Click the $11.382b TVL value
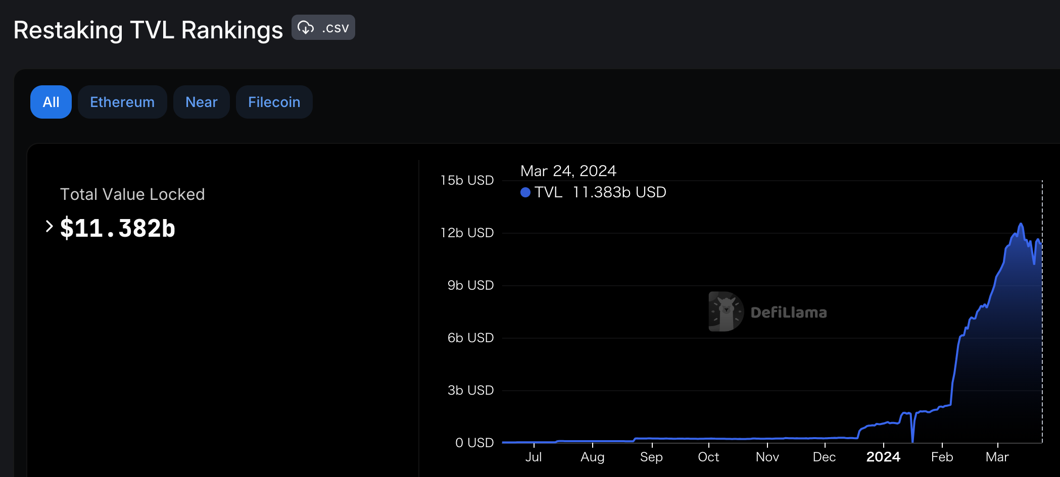This screenshot has height=477, width=1060. [118, 228]
